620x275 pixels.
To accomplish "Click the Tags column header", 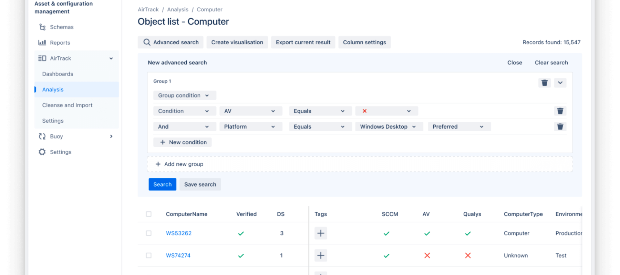I will pyautogui.click(x=320, y=214).
